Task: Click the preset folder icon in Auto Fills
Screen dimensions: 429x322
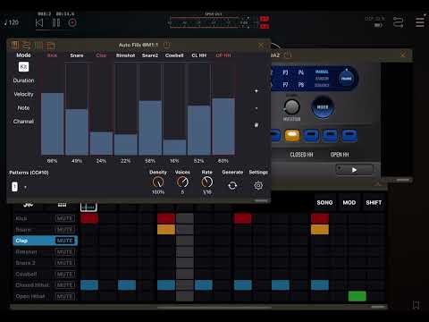Action: click(51, 46)
